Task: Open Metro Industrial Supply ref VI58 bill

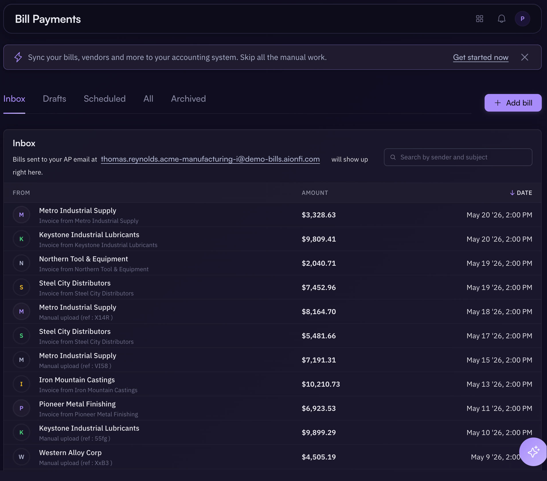Action: tap(272, 360)
